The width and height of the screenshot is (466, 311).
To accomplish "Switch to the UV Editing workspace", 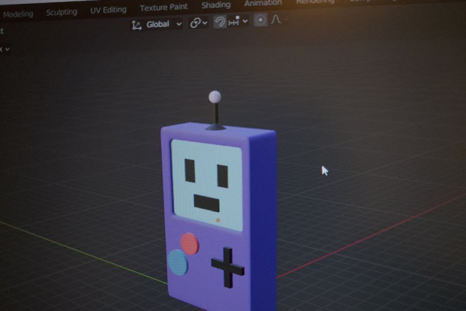I will [108, 10].
